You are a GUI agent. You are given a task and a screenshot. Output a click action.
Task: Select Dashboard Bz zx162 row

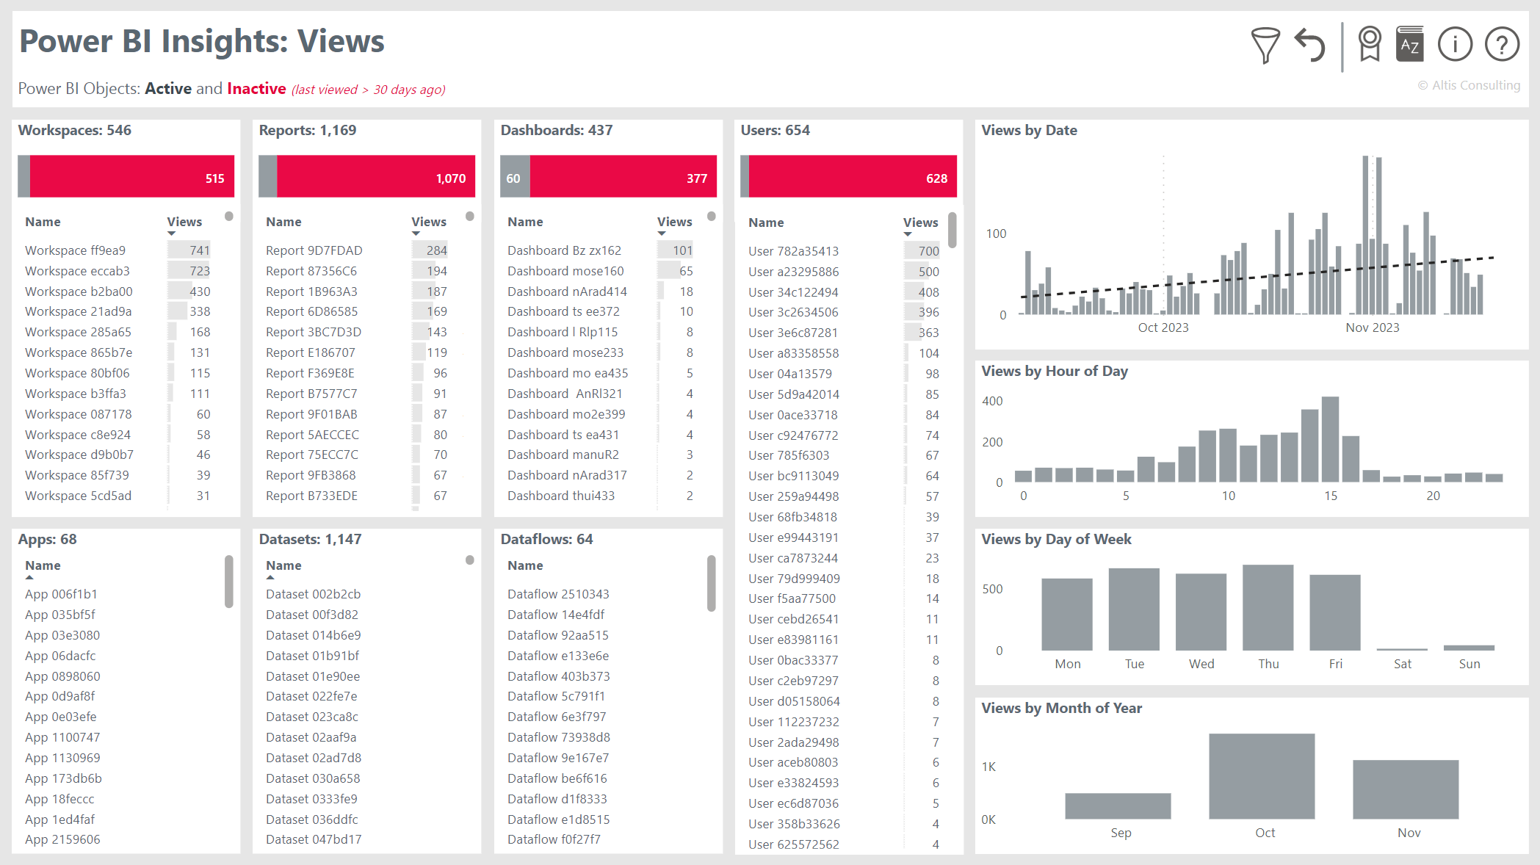tap(600, 250)
